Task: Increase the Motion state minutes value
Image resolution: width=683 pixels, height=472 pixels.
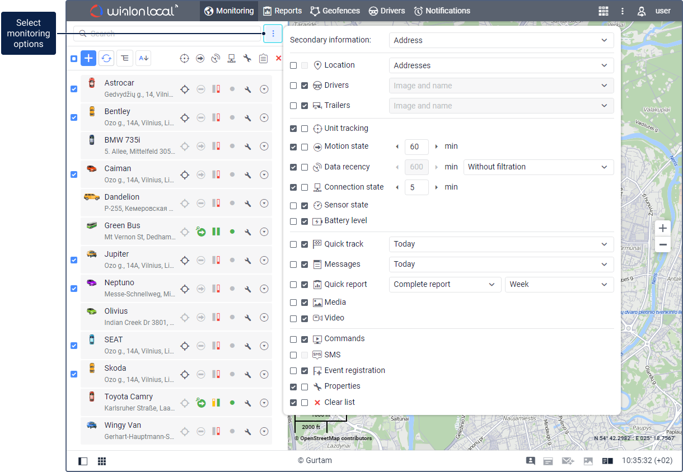Action: (x=436, y=147)
